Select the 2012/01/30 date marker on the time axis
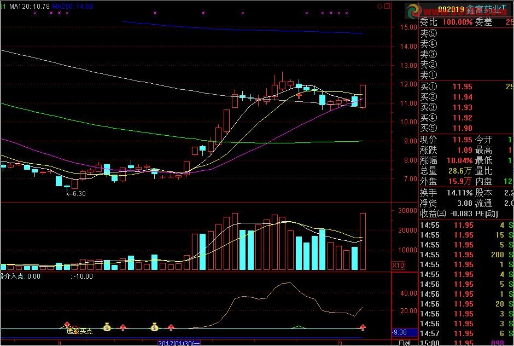The image size is (514, 346). [x=179, y=343]
